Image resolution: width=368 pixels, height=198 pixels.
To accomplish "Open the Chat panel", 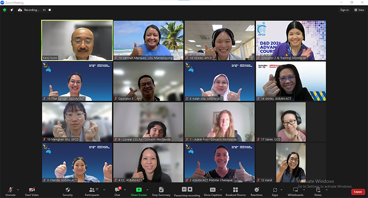I will [117, 191].
